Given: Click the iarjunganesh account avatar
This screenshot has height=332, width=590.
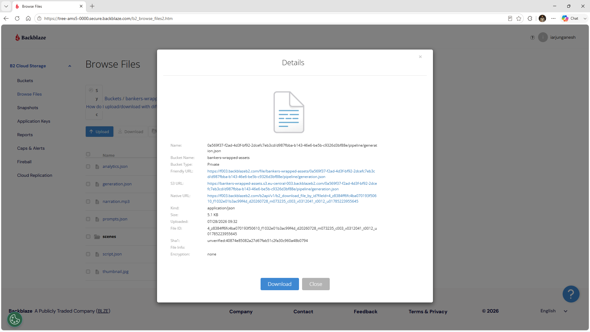Looking at the screenshot, I should (x=543, y=38).
